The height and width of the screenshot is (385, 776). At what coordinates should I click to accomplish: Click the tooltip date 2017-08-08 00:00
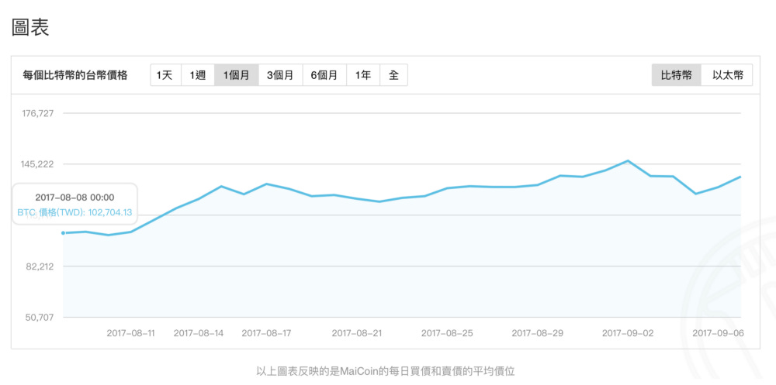click(x=74, y=198)
